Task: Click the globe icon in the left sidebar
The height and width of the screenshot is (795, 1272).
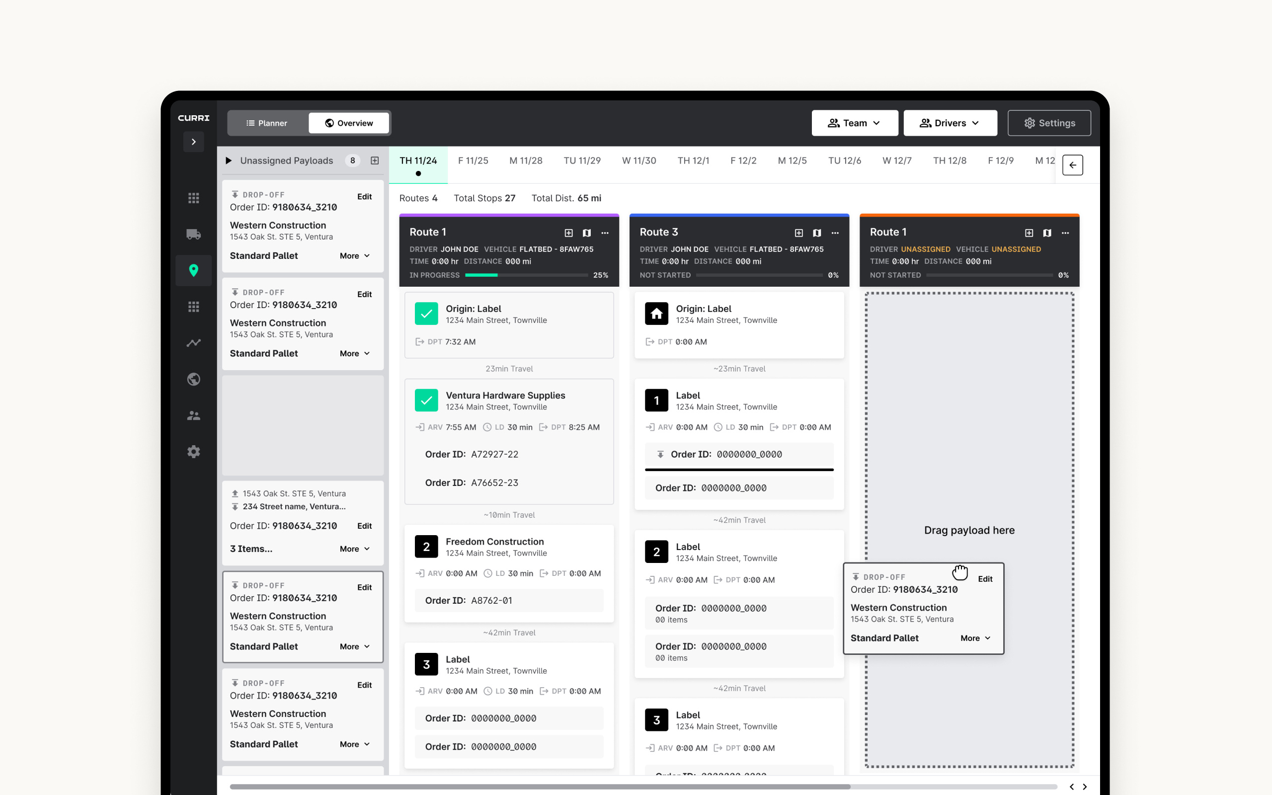Action: point(194,379)
